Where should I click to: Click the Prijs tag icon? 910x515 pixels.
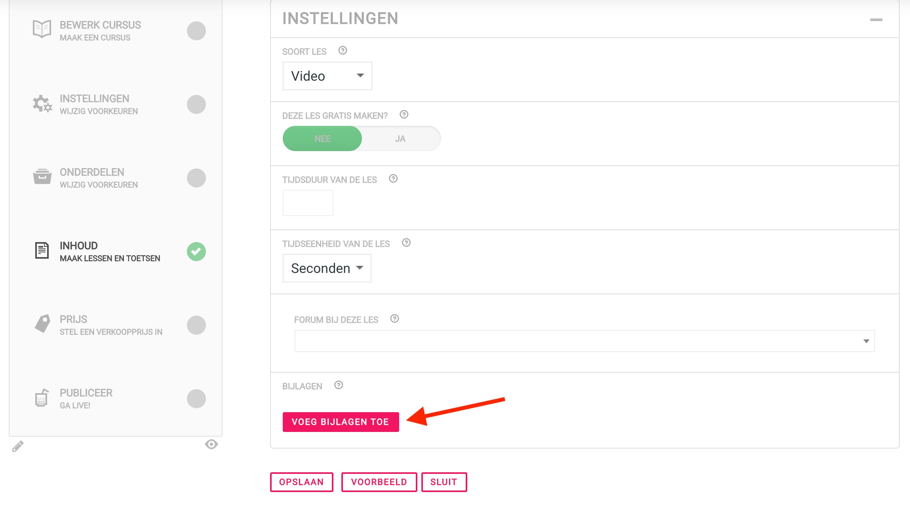(42, 324)
